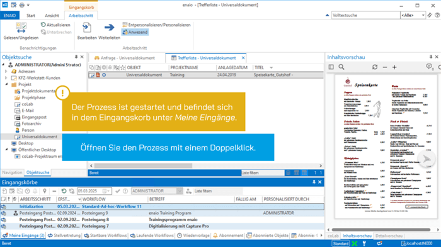
Task: Collapse the Öffentlicher Desktop node
Action: point(6,150)
